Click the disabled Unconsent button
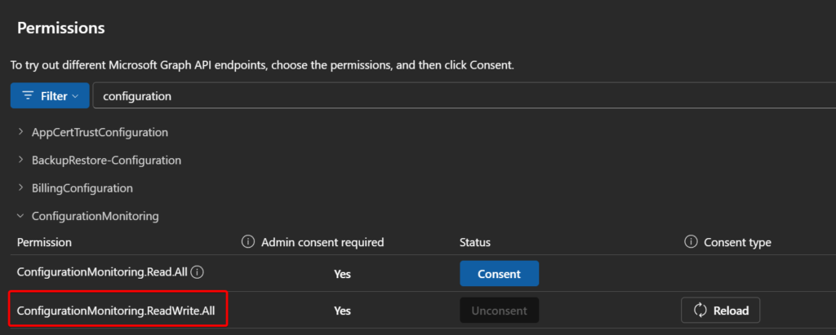Image resolution: width=836 pixels, height=335 pixels. click(499, 311)
